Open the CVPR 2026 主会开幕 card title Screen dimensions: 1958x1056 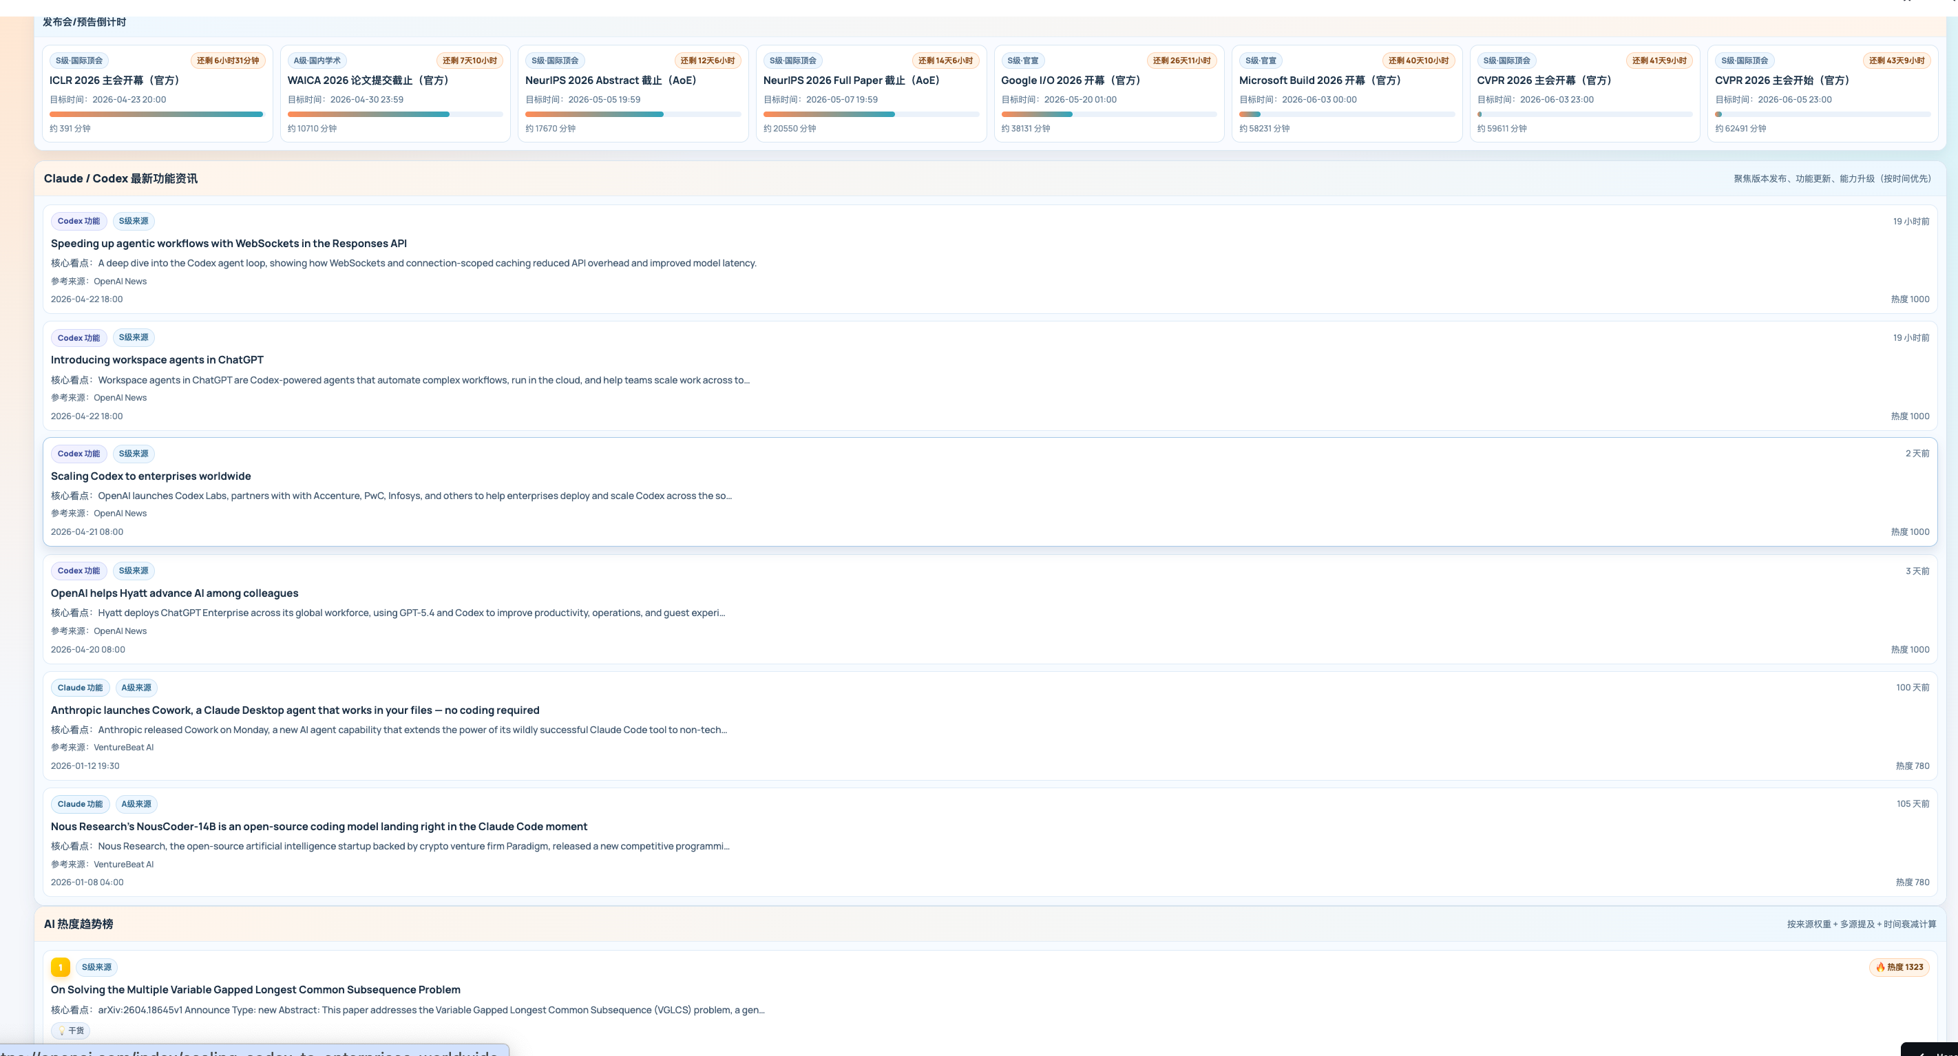pos(1547,80)
